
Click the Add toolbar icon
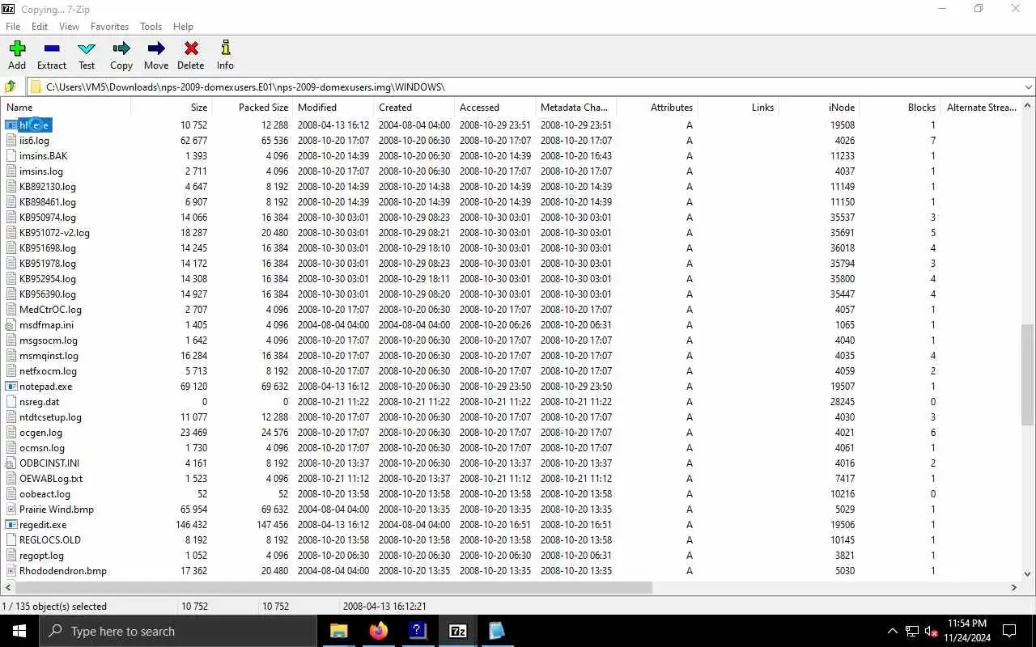17,49
